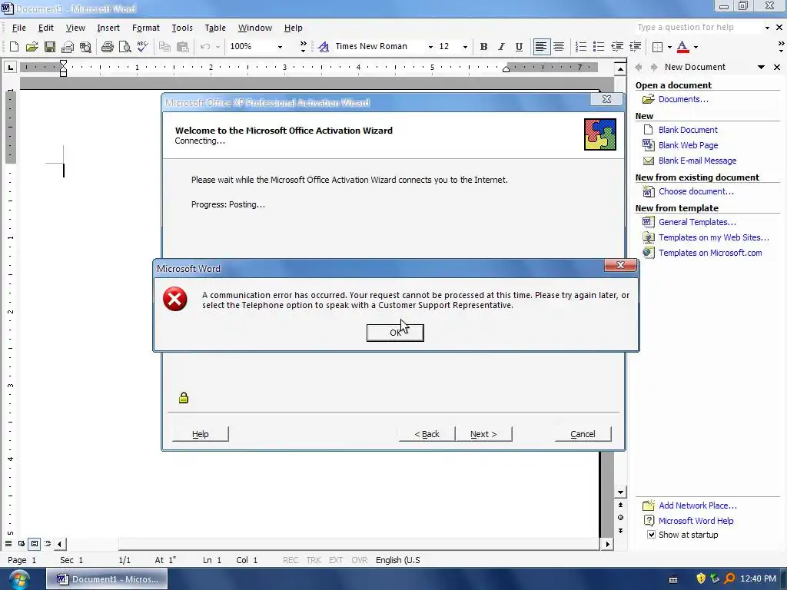787x590 pixels.
Task: Toggle Align Left paragraph alignment
Action: click(x=540, y=47)
